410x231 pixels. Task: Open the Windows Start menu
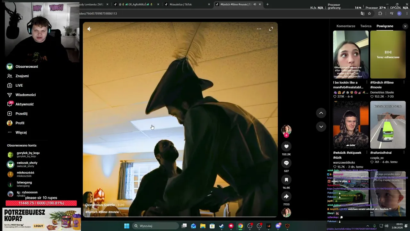(127, 226)
